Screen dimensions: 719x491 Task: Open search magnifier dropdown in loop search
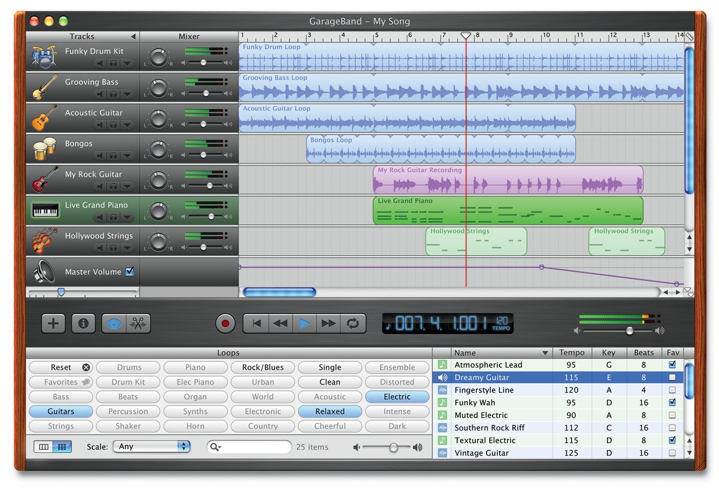coord(216,447)
